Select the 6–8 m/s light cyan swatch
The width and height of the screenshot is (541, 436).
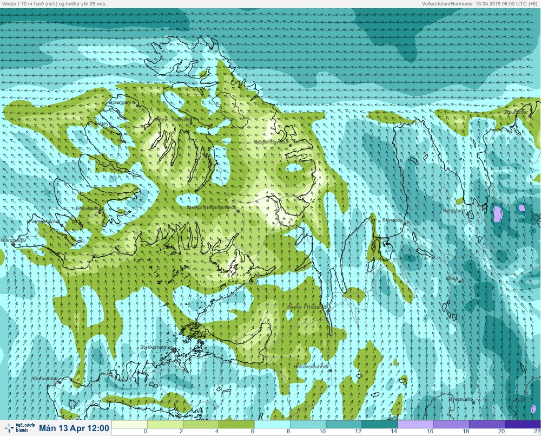272,424
